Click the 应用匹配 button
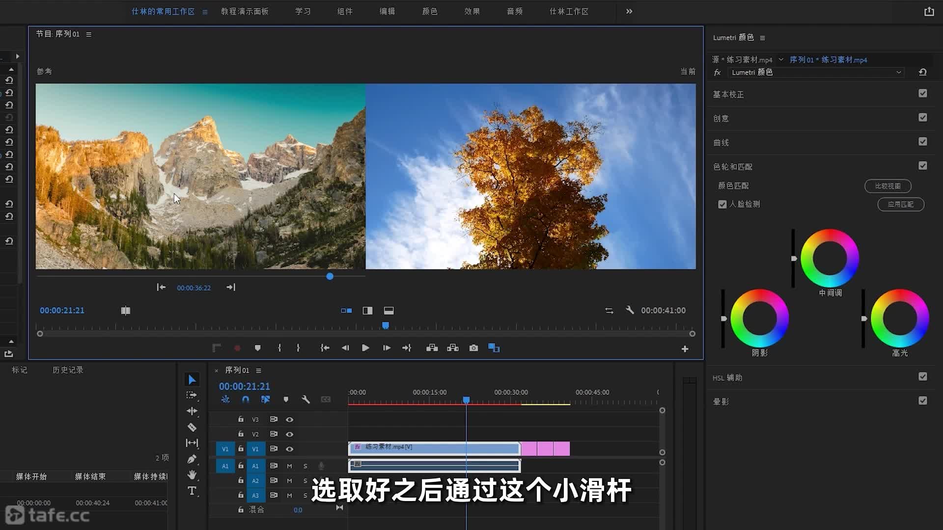This screenshot has height=530, width=943. 901,204
